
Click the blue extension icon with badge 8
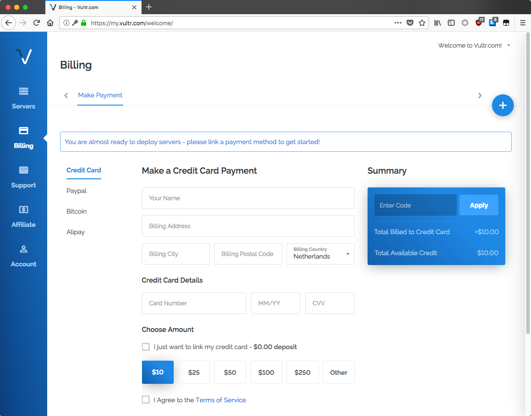[x=493, y=22]
